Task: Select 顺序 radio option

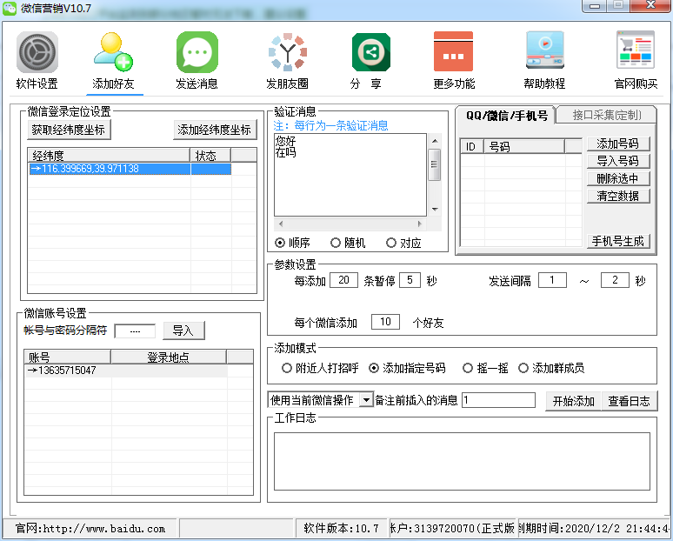Action: click(x=280, y=243)
